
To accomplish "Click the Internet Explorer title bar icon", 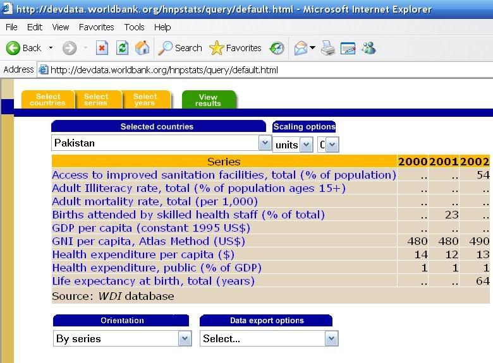I will [x=7, y=8].
